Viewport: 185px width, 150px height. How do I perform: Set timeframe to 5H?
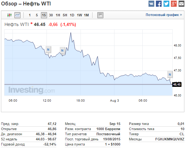[x=65, y=15]
